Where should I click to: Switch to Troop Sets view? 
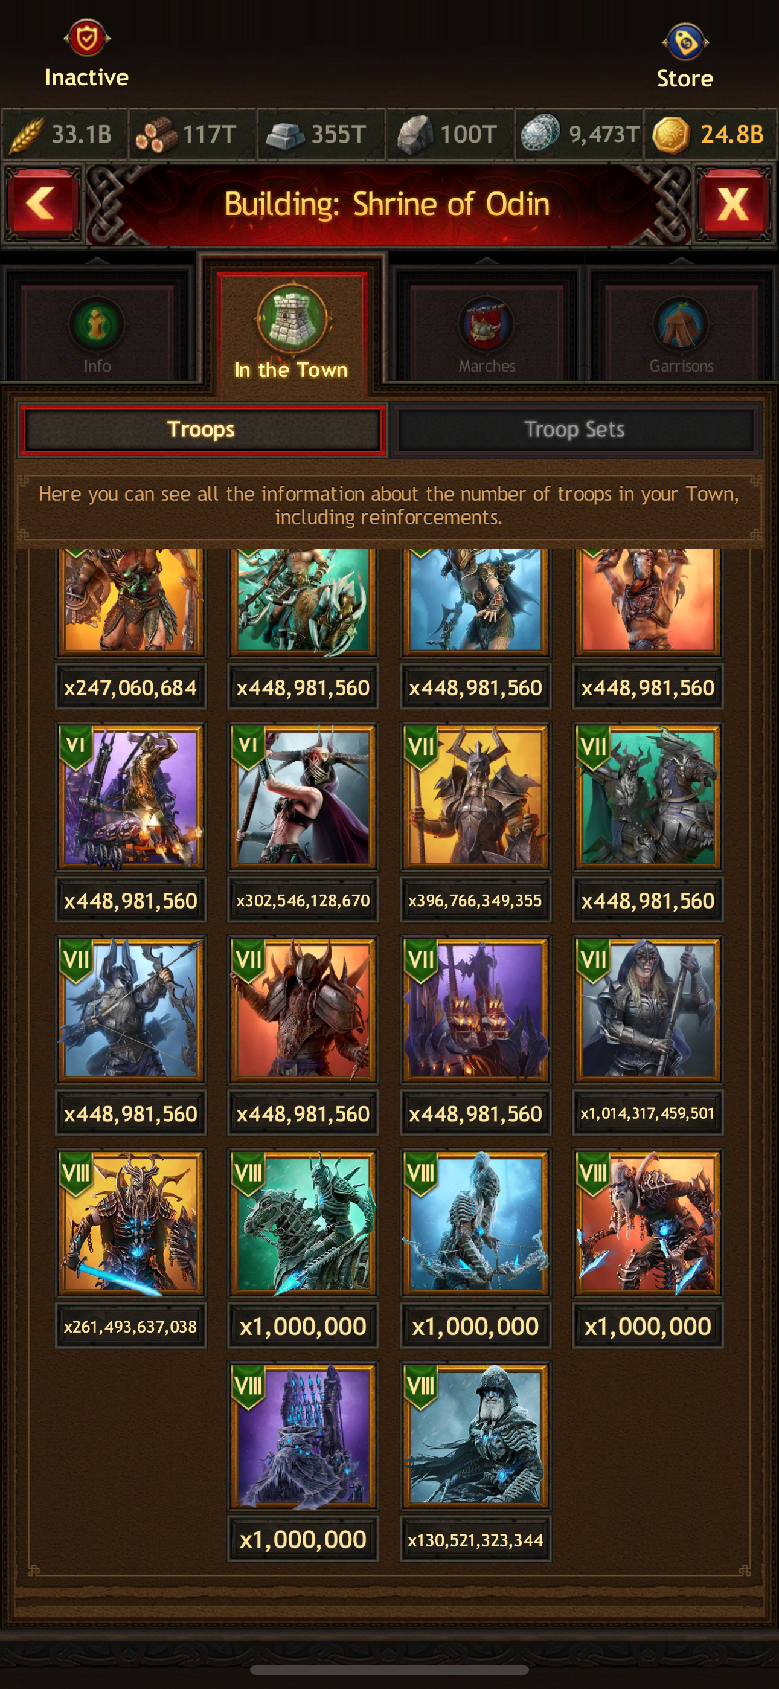574,429
